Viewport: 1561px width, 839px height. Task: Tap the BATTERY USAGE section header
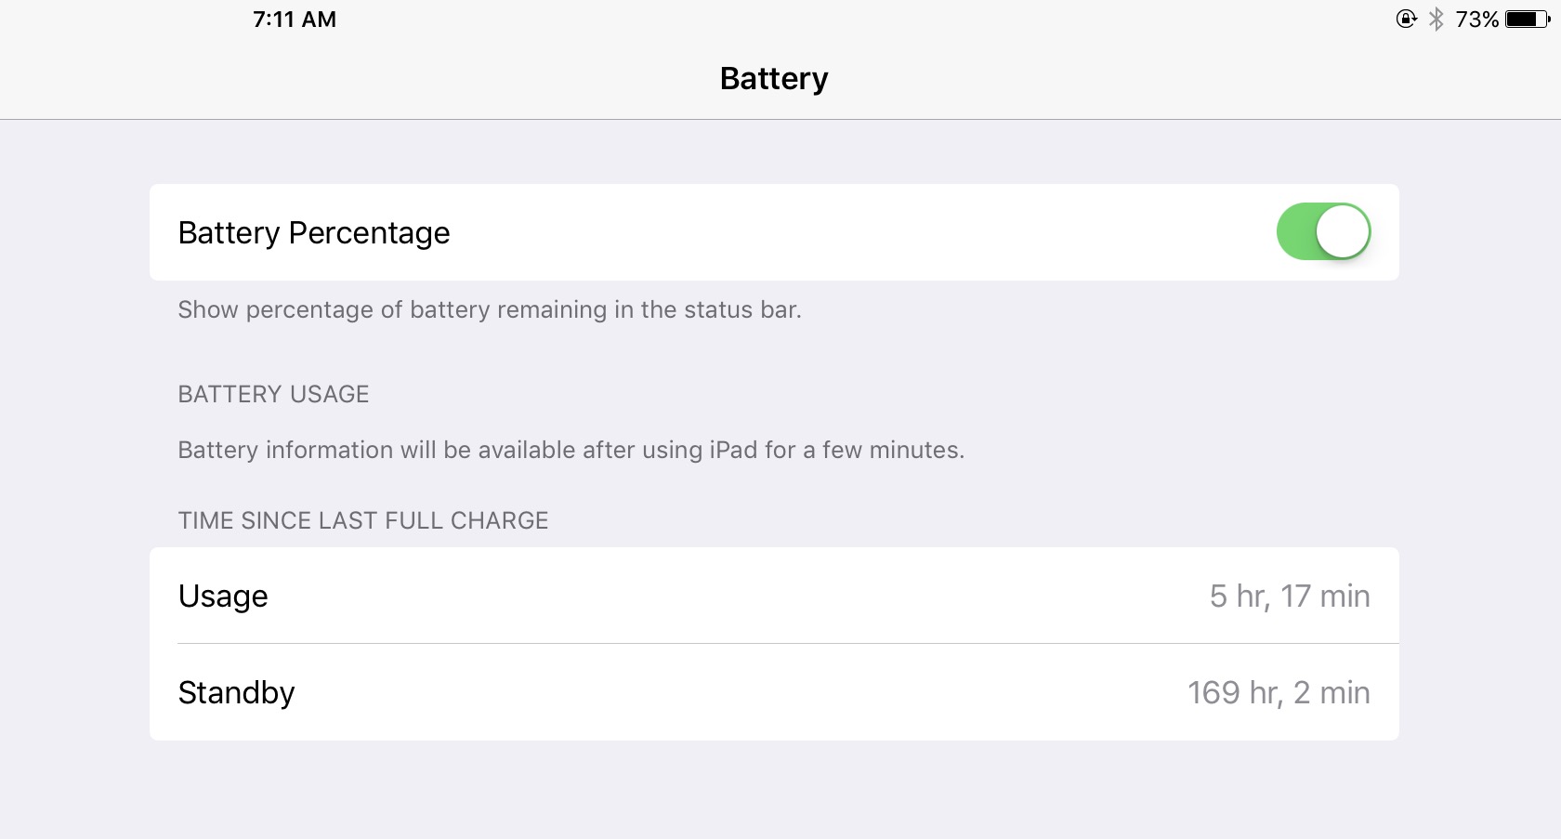(x=273, y=394)
